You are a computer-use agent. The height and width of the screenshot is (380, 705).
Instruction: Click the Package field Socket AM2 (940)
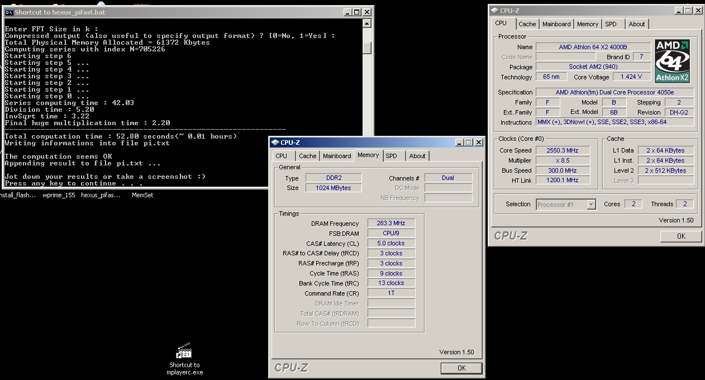click(593, 67)
